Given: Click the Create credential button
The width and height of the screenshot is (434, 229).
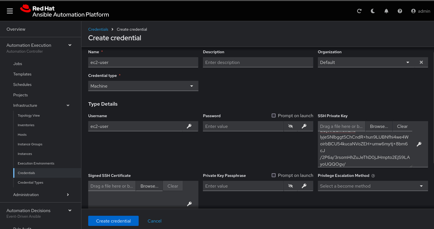Looking at the screenshot, I should point(113,221).
